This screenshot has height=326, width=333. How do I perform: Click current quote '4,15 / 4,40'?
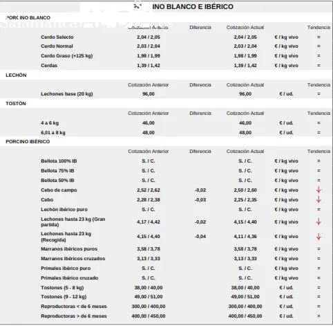pyautogui.click(x=245, y=222)
